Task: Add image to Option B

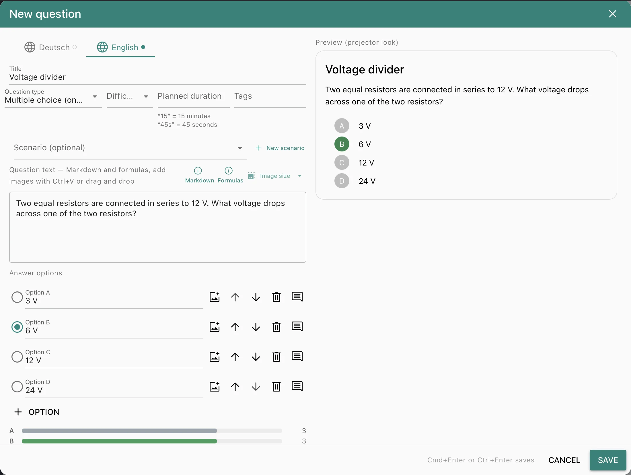Action: [215, 327]
